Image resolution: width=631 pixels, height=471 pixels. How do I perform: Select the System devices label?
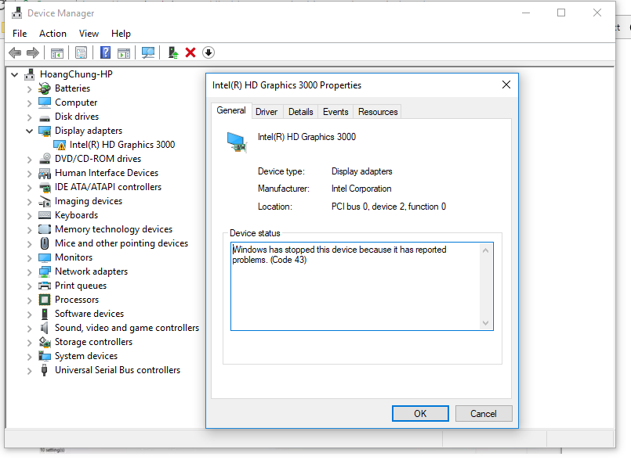pos(86,356)
